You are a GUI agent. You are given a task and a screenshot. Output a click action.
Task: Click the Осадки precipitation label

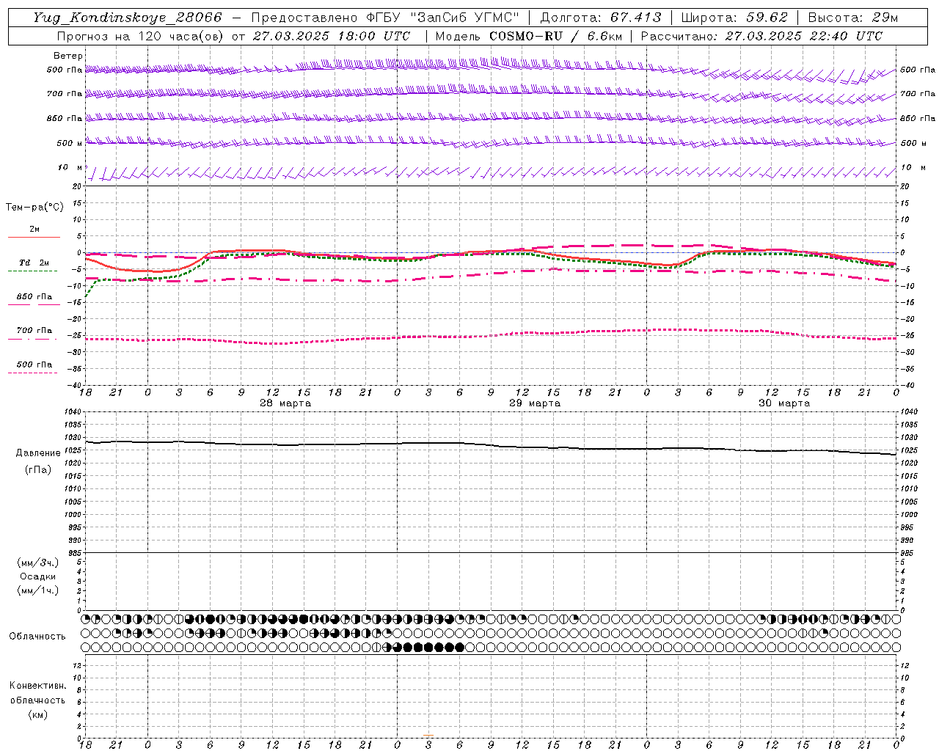pyautogui.click(x=37, y=576)
